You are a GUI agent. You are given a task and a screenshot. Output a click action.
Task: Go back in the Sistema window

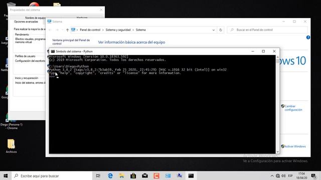[50, 30]
